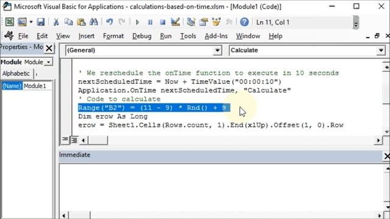Image resolution: width=390 pixels, height=219 pixels.
Task: Open Properties Window from toolbar
Action: [204, 22]
